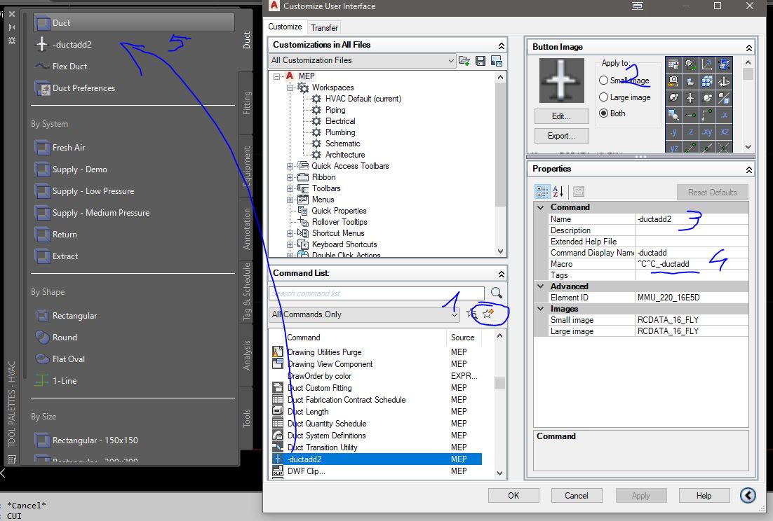The image size is (773, 521).
Task: Create a new command via star icon
Action: point(488,314)
